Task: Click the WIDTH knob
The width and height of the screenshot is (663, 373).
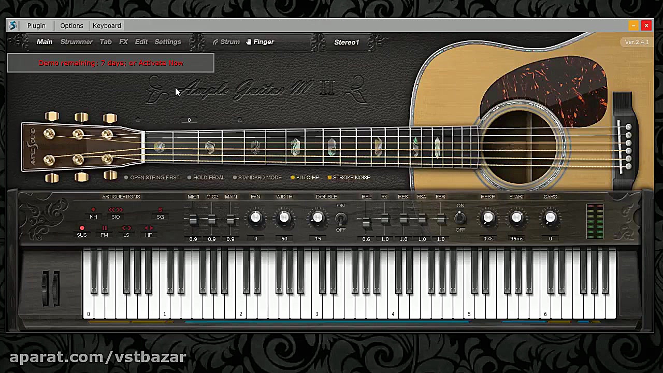Action: [x=284, y=218]
